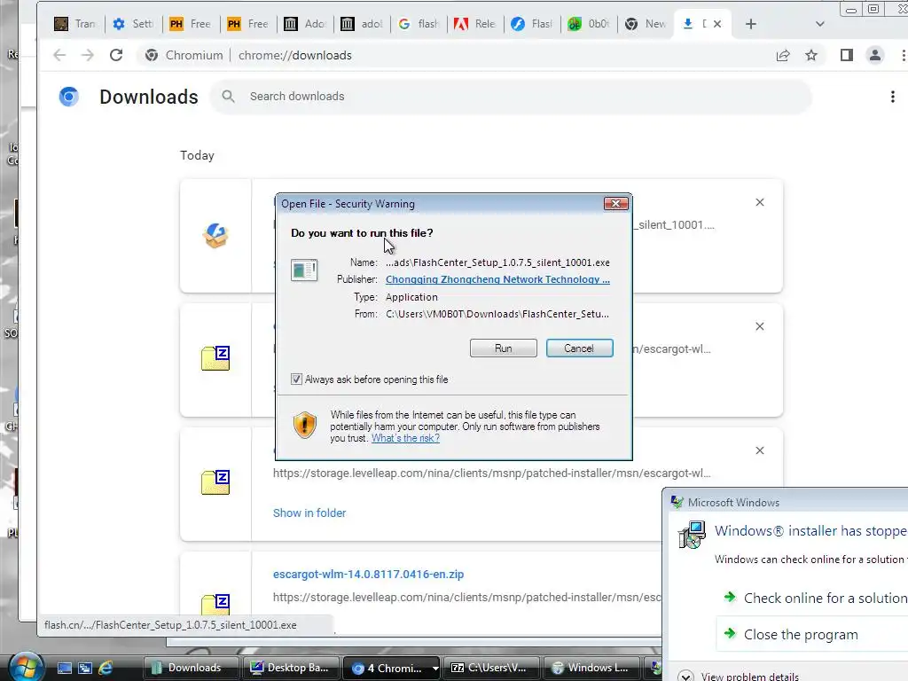Close the current downloads tab
This screenshot has width=908, height=681.
click(717, 24)
